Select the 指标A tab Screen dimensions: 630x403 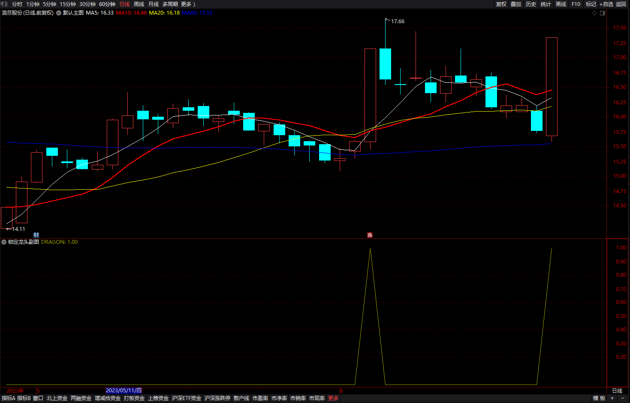pyautogui.click(x=9, y=398)
